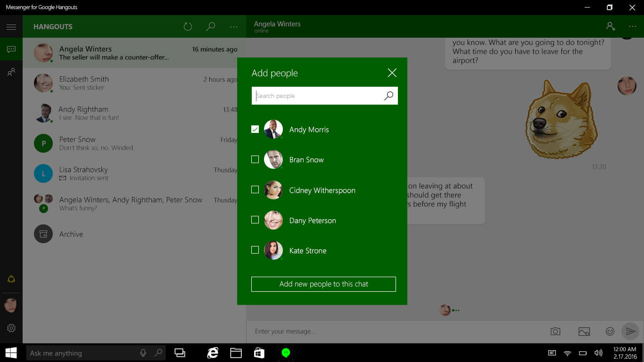Uncheck the Andy Morris checkbox

pos(255,129)
